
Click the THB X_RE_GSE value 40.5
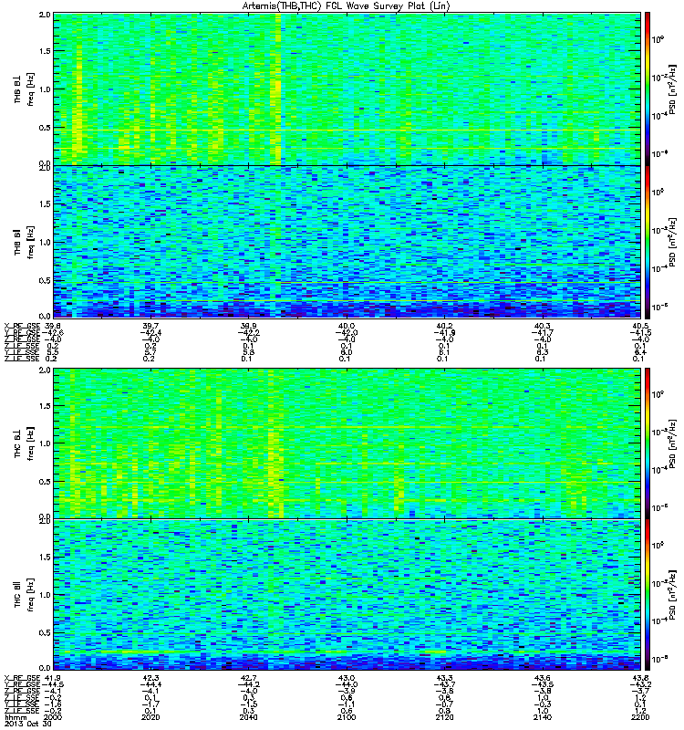641,326
